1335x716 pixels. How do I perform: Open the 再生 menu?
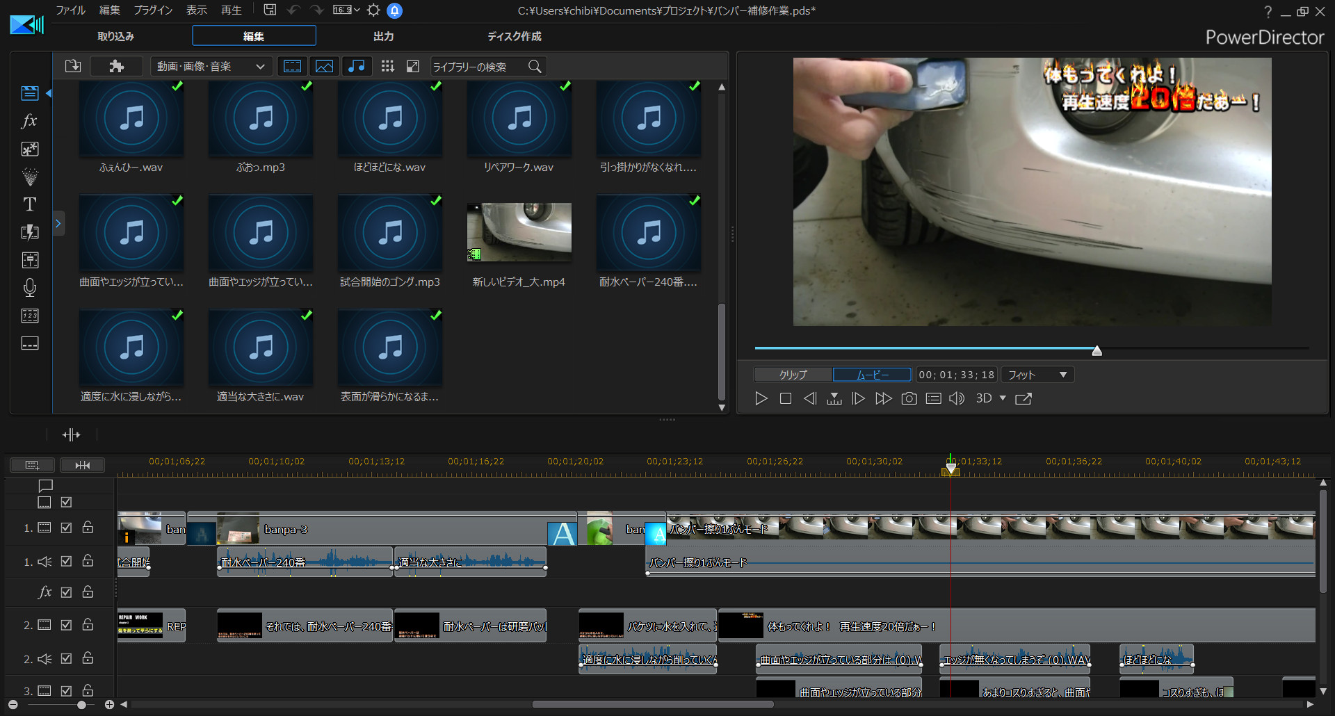[x=231, y=10]
